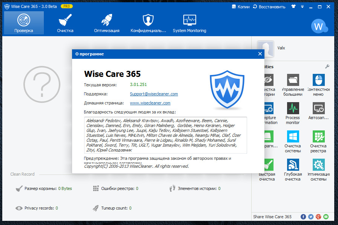The width and height of the screenshot is (338, 225).
Task: Launch the Автозап… startup utility
Action: click(318, 111)
